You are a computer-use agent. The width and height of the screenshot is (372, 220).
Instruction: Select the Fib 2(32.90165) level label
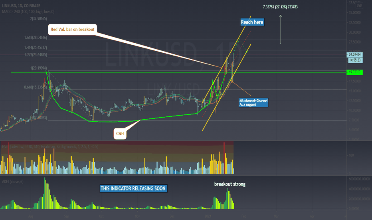pos(38,18)
